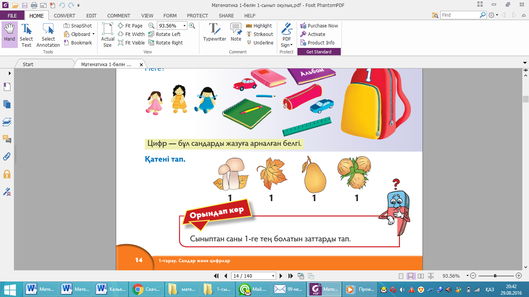The width and height of the screenshot is (529, 297).
Task: Click Purchase Now
Action: [x=319, y=26]
